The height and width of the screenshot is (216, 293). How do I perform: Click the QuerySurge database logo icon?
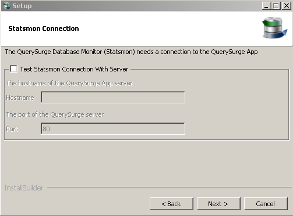coord(274,28)
